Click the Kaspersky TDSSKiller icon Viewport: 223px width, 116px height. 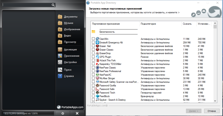coord(97,64)
